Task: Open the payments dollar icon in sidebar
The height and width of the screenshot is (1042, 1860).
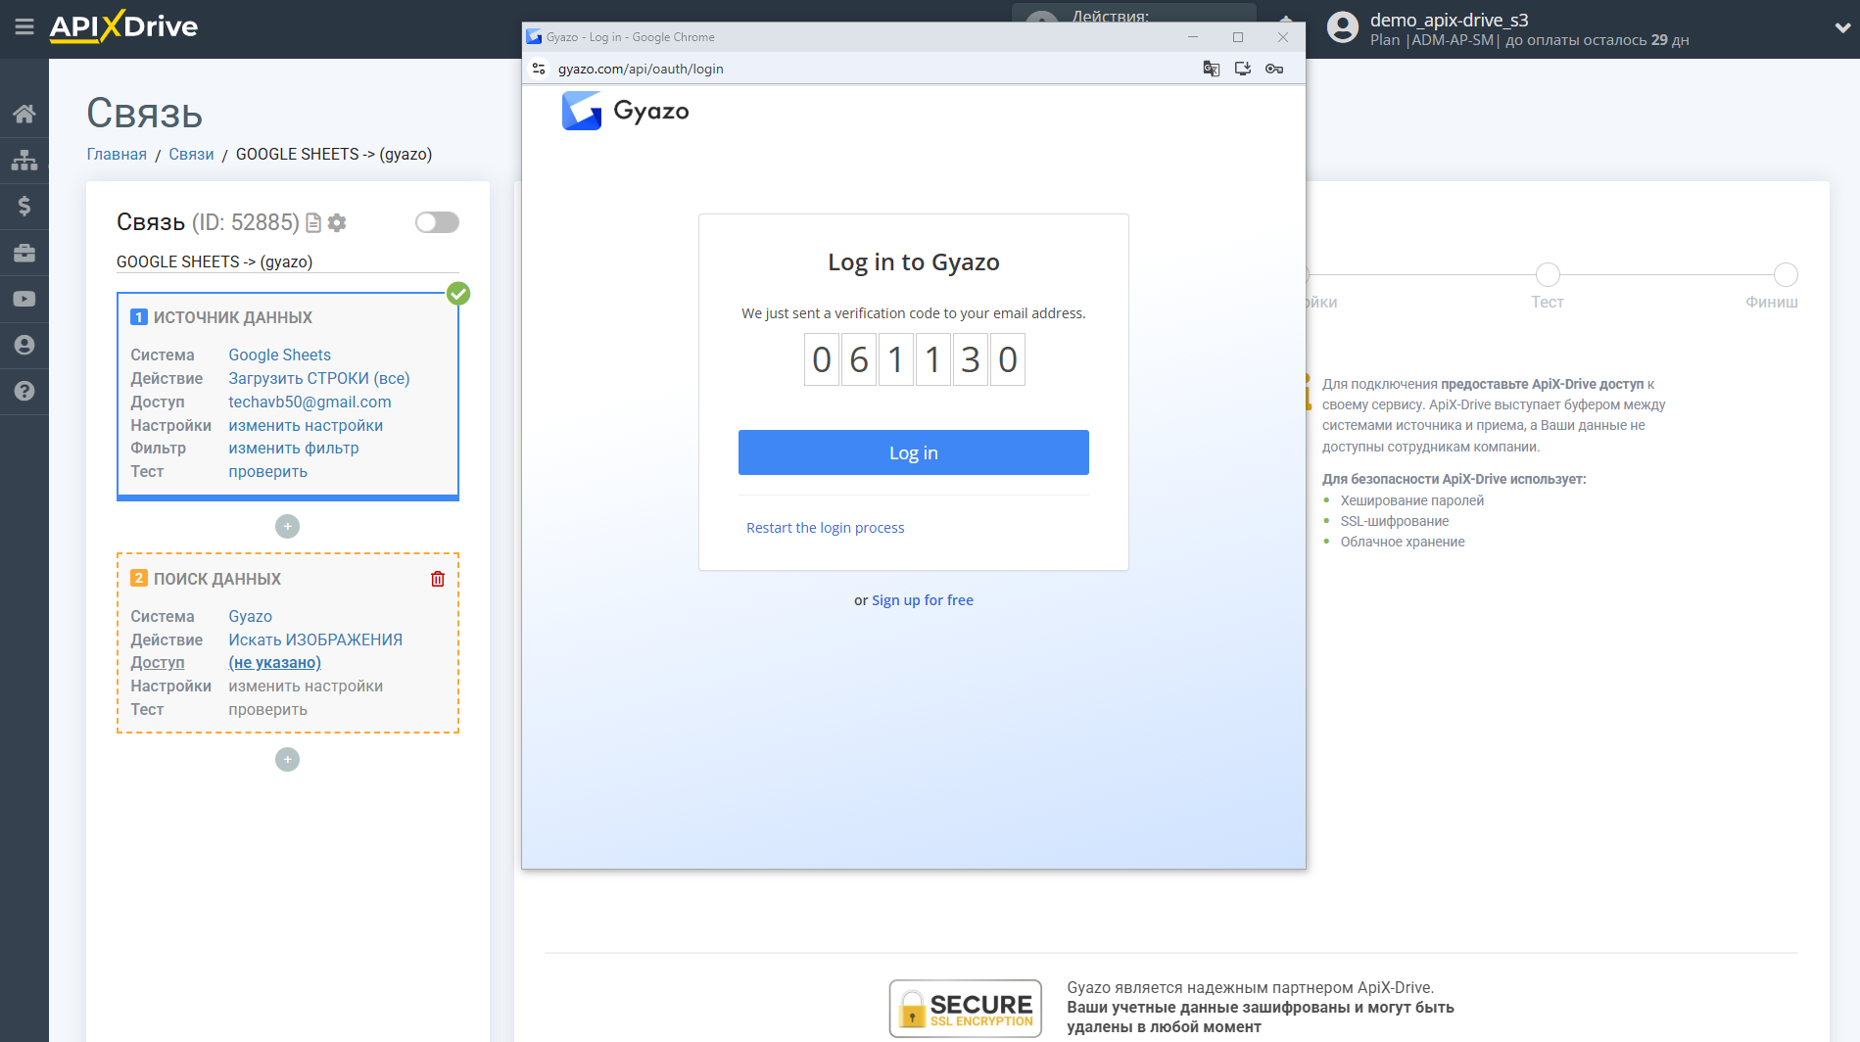Action: click(x=24, y=206)
